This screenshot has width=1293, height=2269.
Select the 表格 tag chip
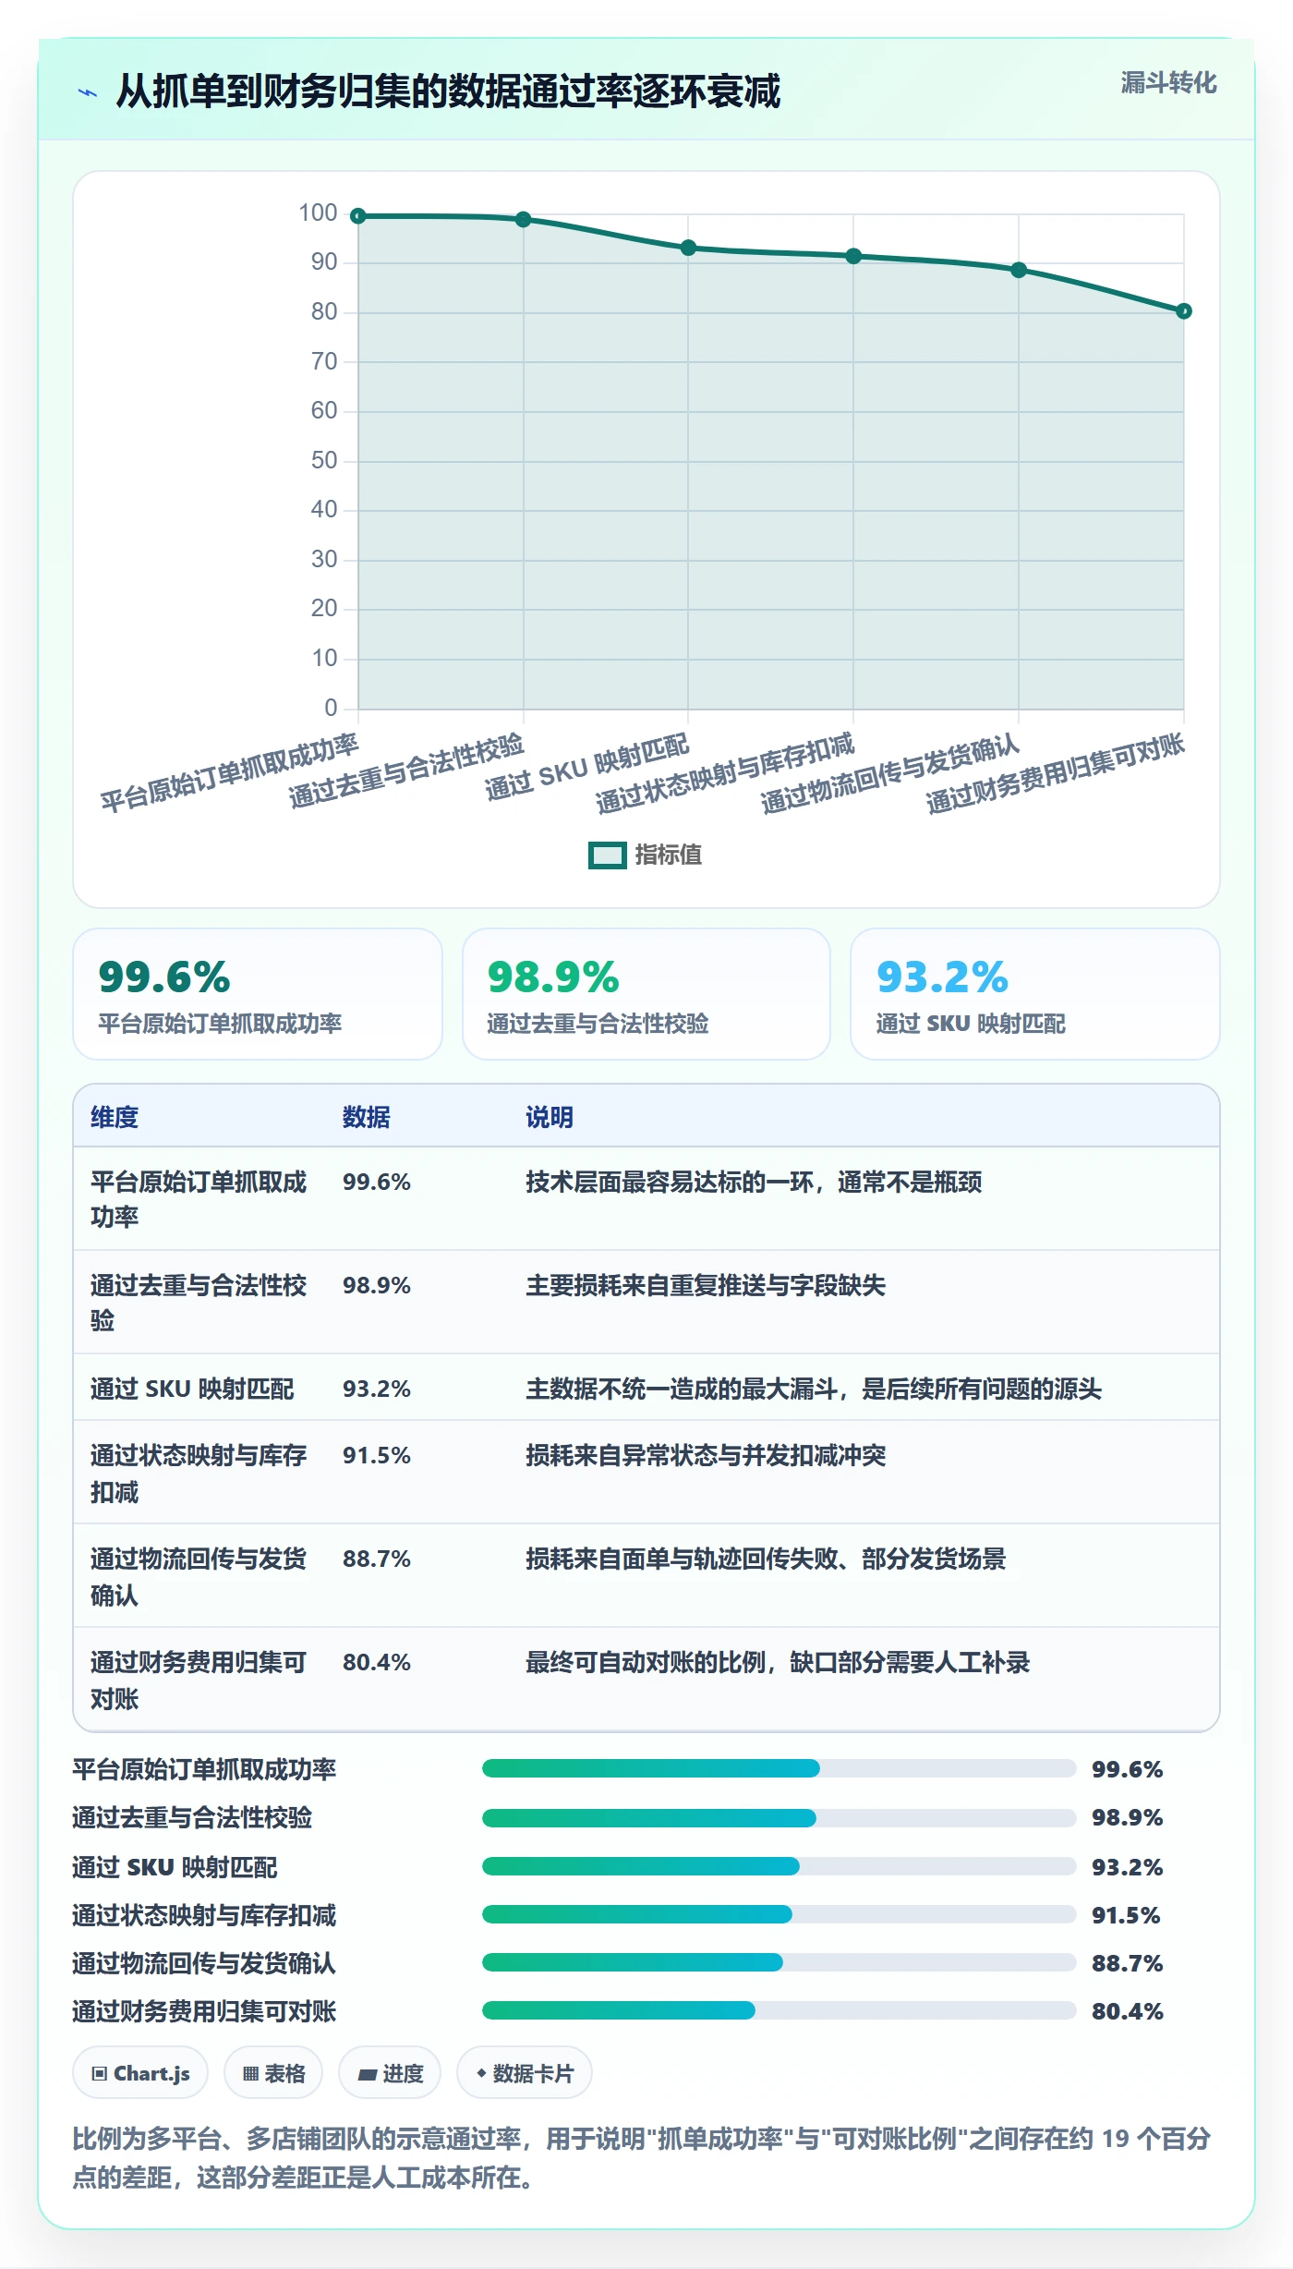[273, 2073]
